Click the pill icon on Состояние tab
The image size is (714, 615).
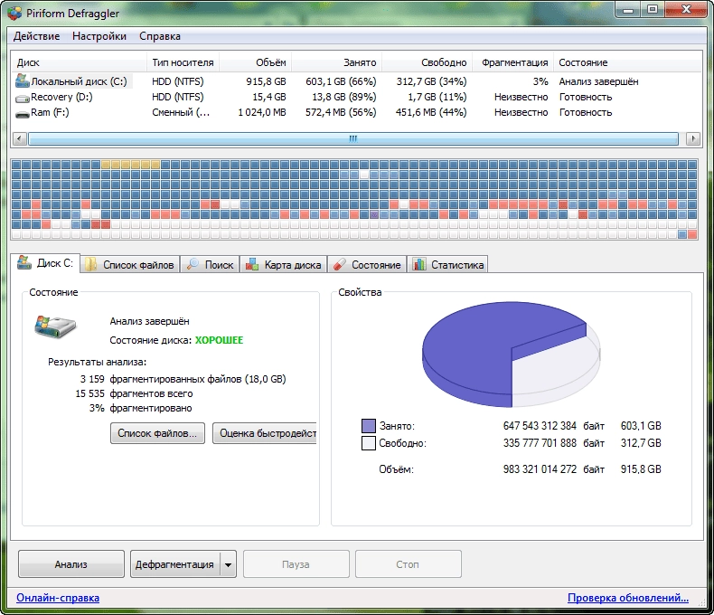pyautogui.click(x=340, y=265)
